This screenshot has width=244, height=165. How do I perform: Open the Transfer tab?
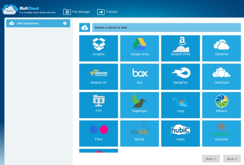(107, 12)
